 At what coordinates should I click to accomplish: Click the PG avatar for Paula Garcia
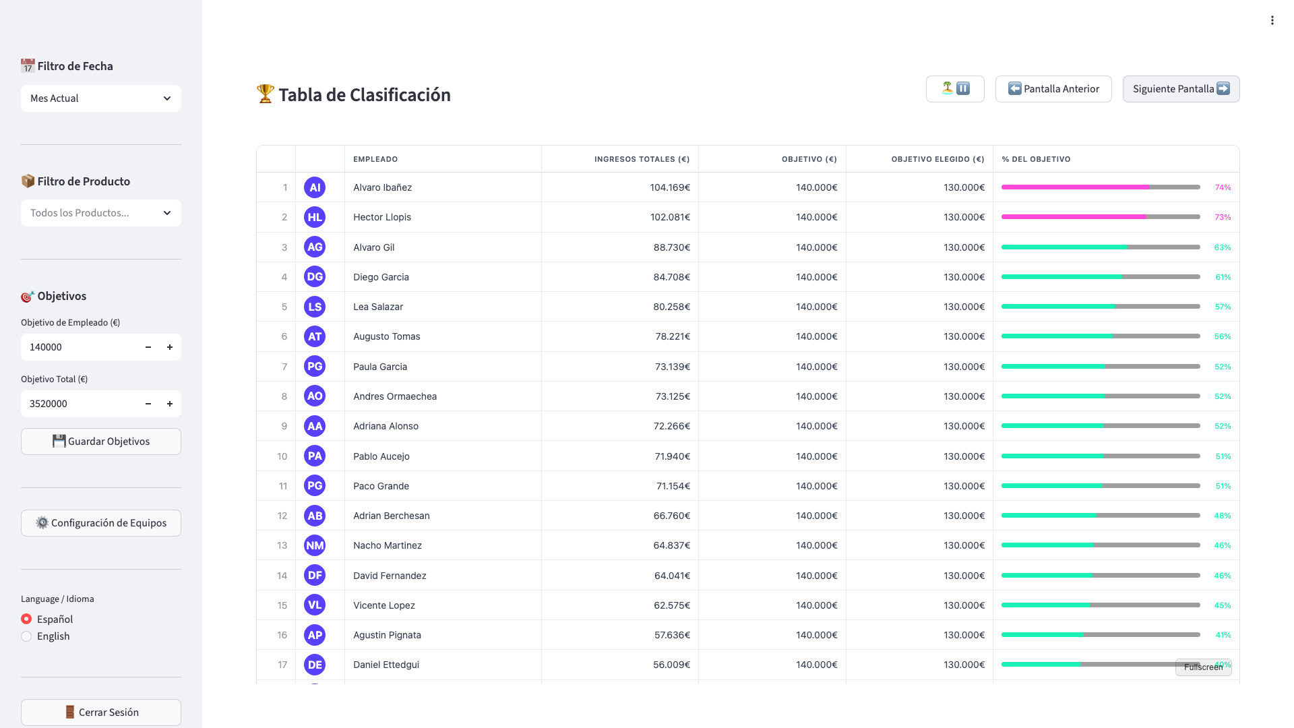coord(315,367)
